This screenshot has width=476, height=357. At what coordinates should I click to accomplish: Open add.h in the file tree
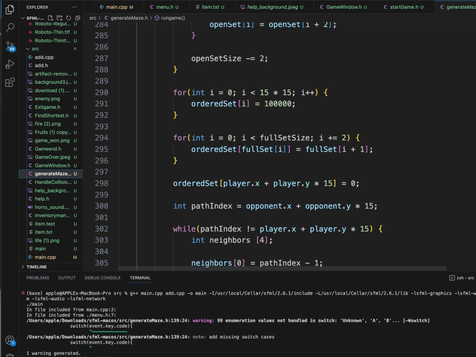pos(51,65)
